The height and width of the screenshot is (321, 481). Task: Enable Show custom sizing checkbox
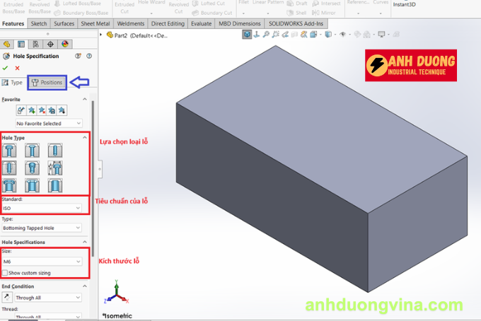point(6,272)
